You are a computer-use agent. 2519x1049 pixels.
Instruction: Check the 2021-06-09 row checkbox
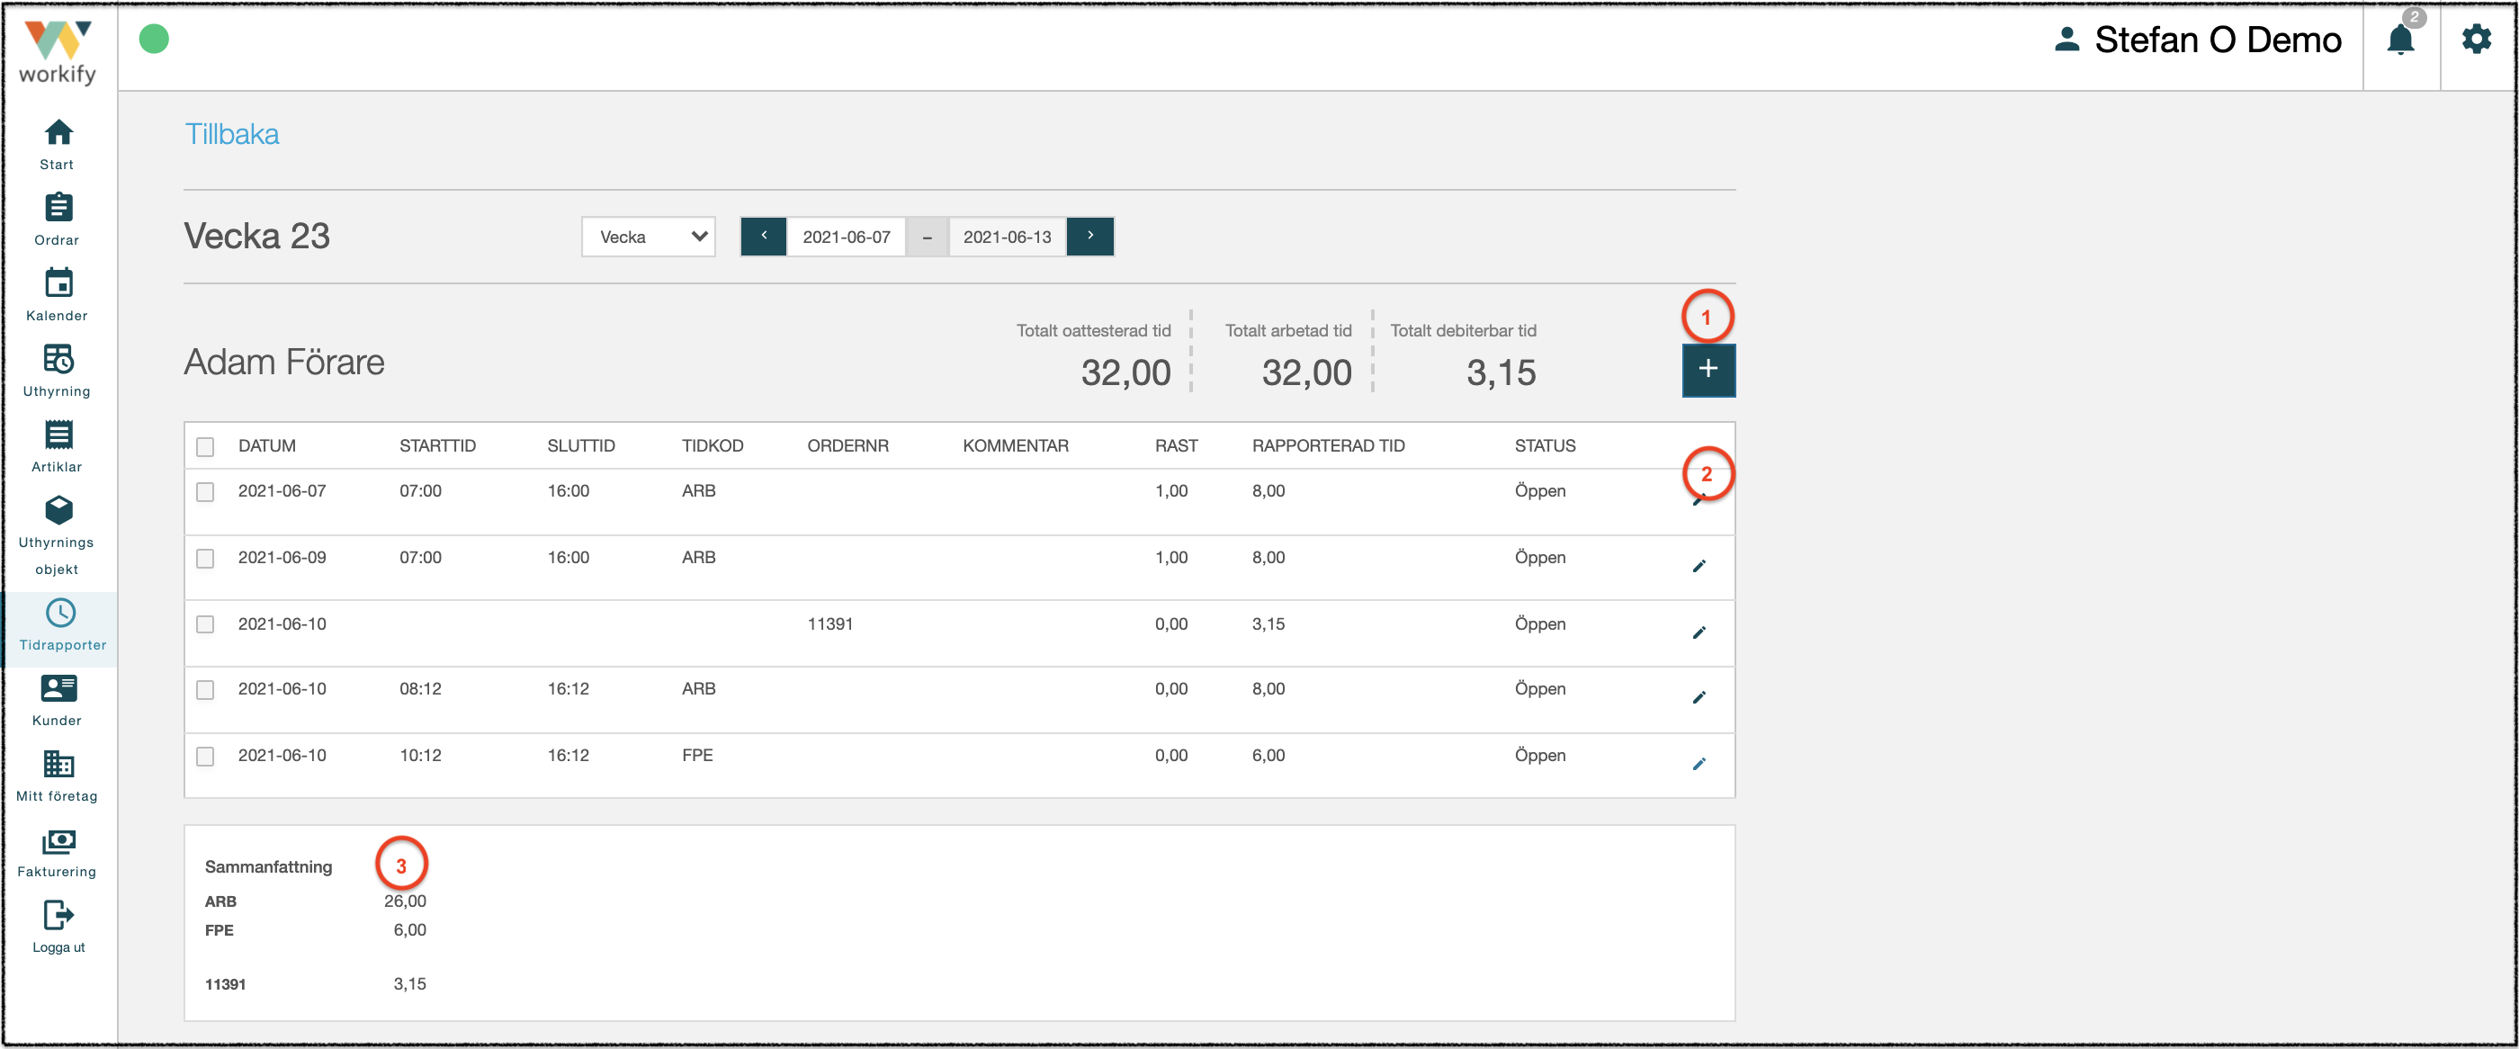(x=205, y=558)
